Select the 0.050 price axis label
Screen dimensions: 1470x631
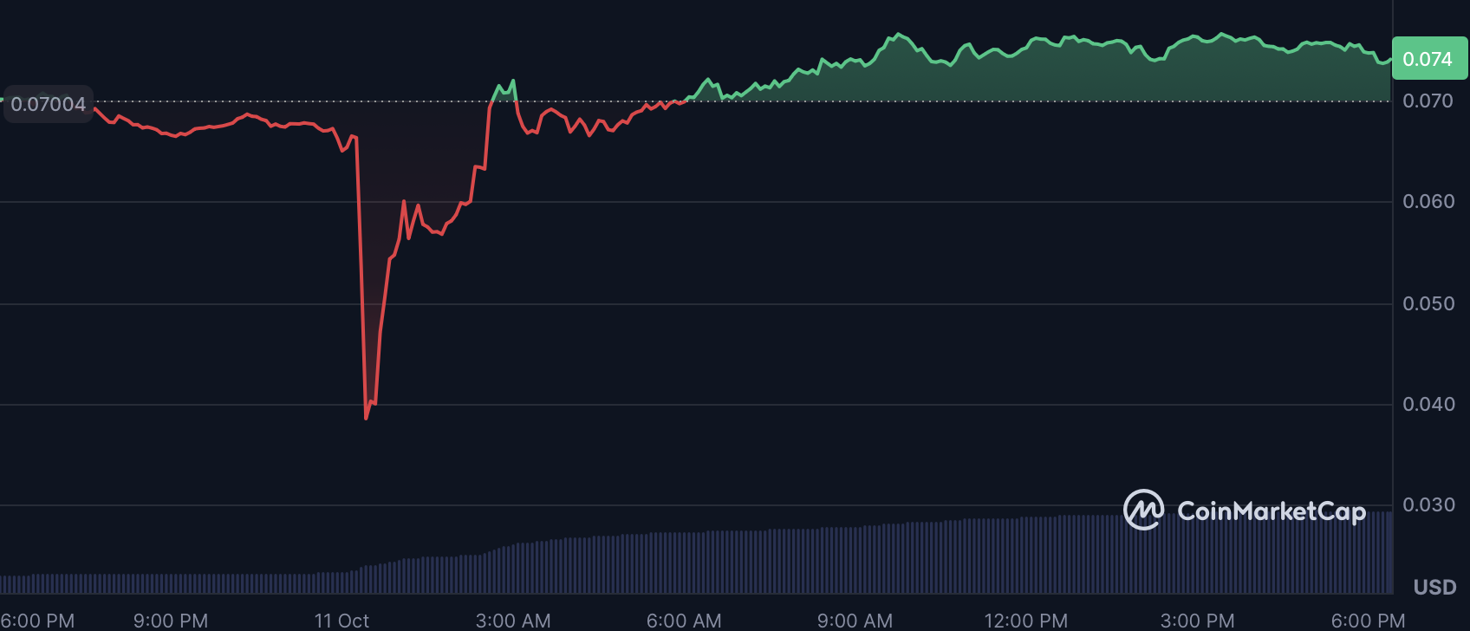1428,304
